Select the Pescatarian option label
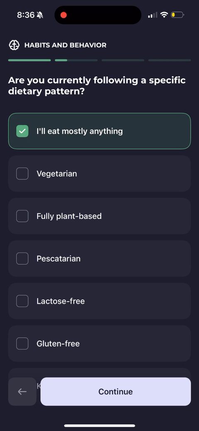This screenshot has height=431, width=199. pos(58,259)
